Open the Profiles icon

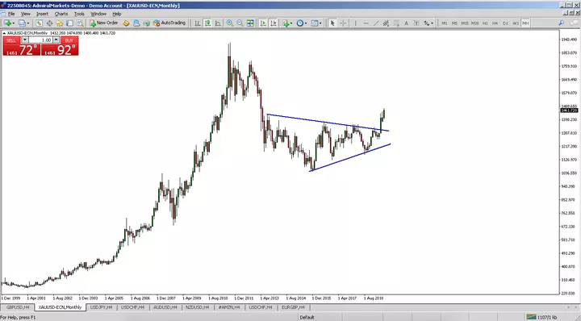tap(22, 23)
